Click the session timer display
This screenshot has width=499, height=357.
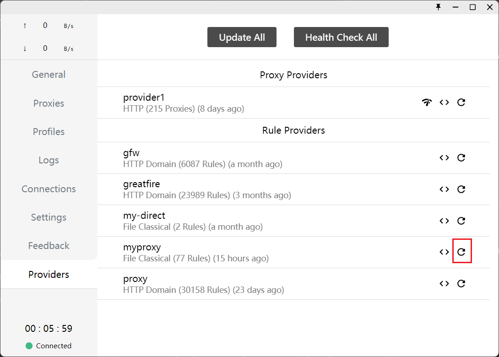49,328
